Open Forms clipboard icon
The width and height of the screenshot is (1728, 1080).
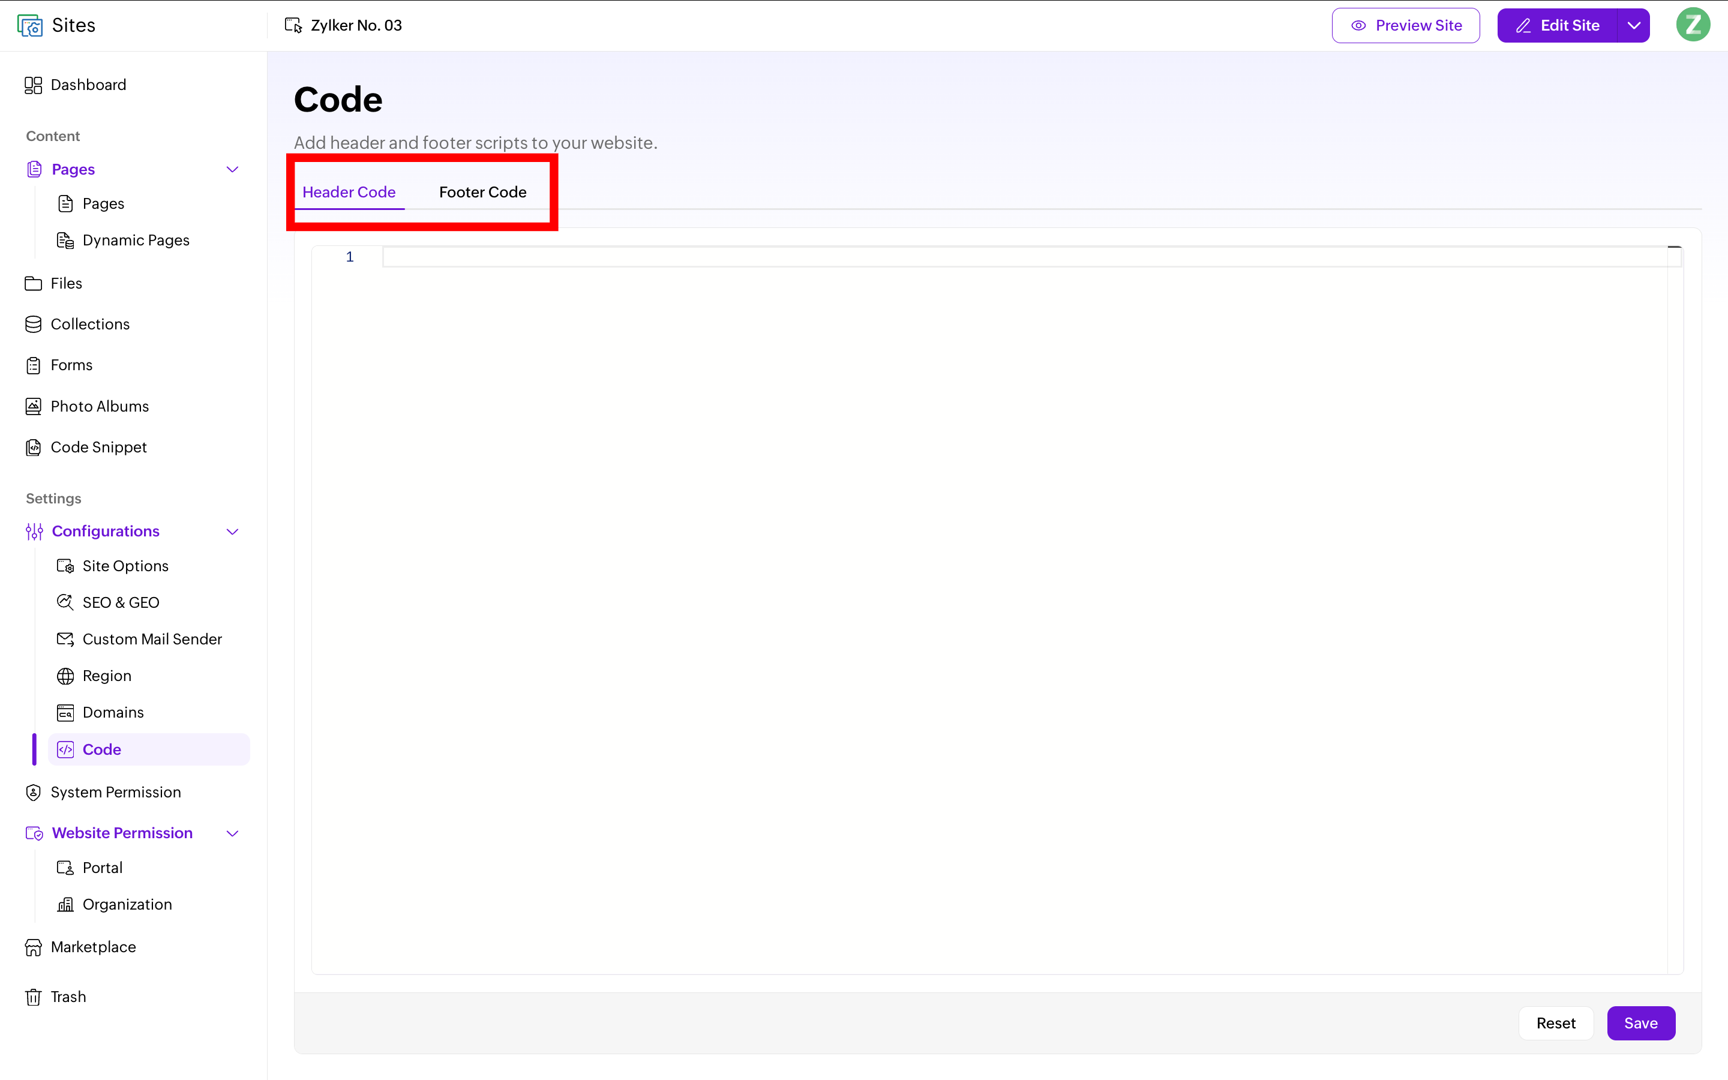(34, 365)
